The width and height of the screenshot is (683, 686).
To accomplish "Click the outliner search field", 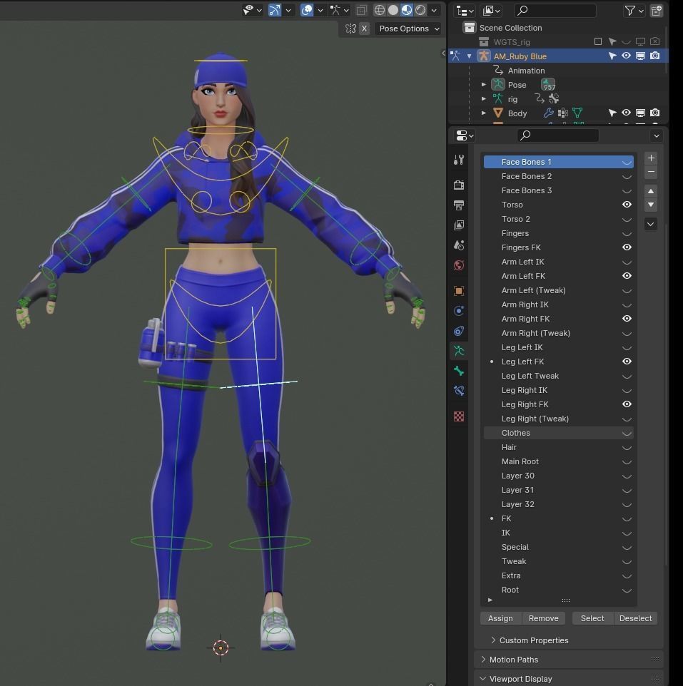I will [555, 11].
